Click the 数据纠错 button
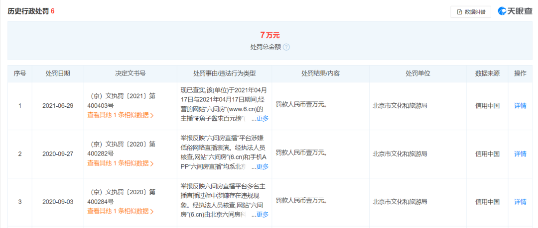 tap(471, 11)
